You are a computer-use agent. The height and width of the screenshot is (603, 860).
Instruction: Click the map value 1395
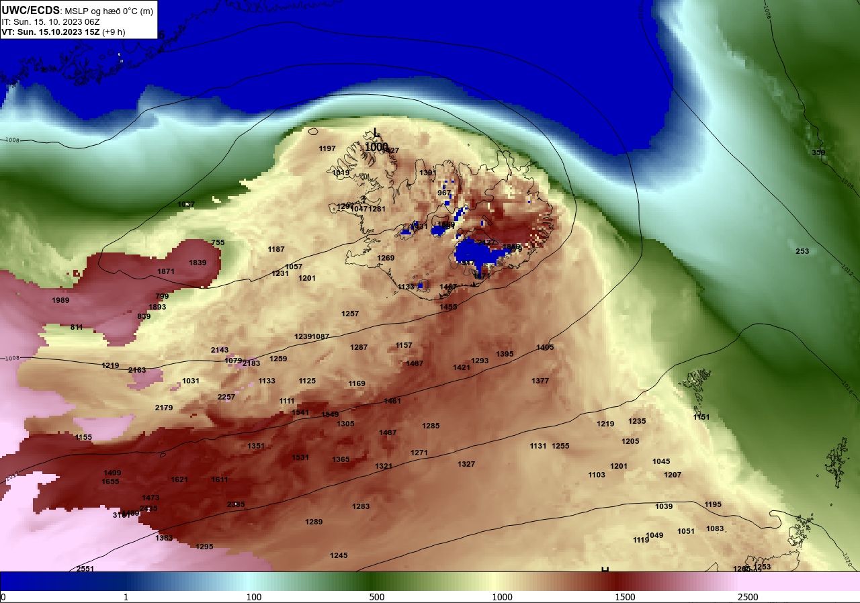click(505, 354)
